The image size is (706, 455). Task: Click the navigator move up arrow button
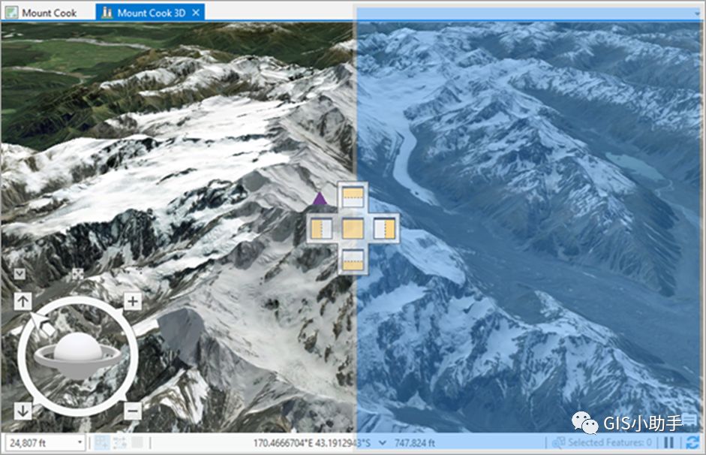tap(23, 301)
